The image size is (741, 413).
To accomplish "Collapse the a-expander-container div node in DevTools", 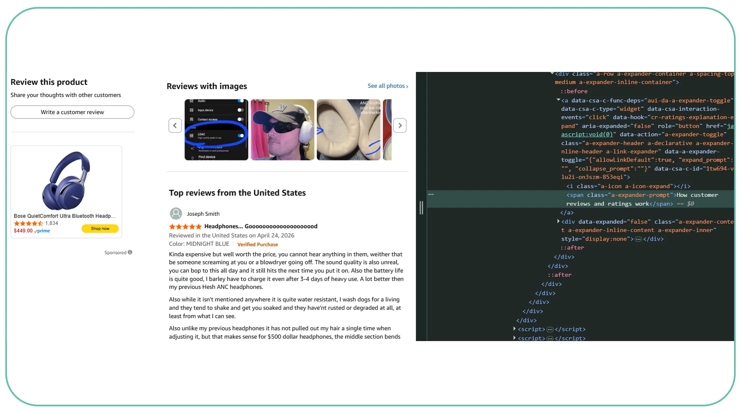I will 552,74.
